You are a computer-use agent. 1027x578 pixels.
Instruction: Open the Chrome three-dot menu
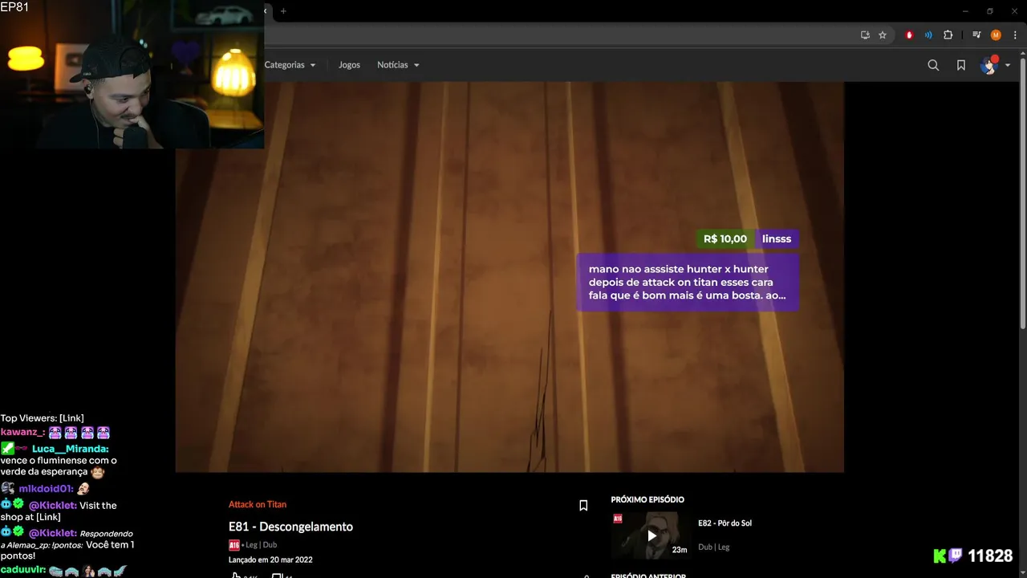click(x=1015, y=35)
